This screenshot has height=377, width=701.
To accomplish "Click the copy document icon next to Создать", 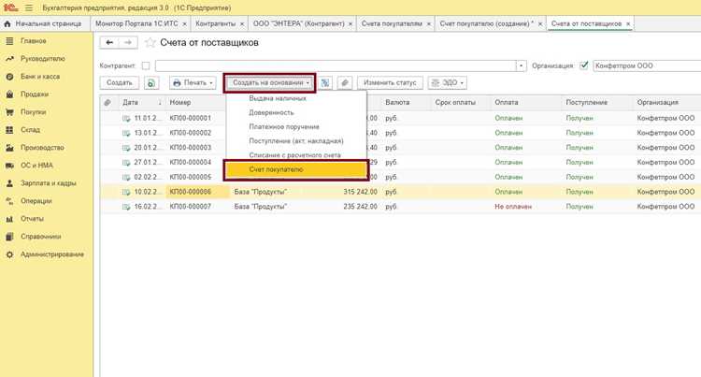I will [x=151, y=82].
